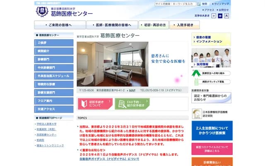The width and height of the screenshot is (265, 166).
Task: Open 病院ボランティア募集 button
Action: 213,82
